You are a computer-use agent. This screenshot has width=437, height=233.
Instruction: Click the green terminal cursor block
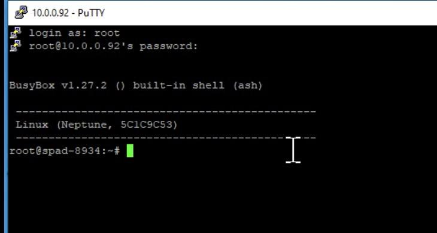pyautogui.click(x=130, y=151)
